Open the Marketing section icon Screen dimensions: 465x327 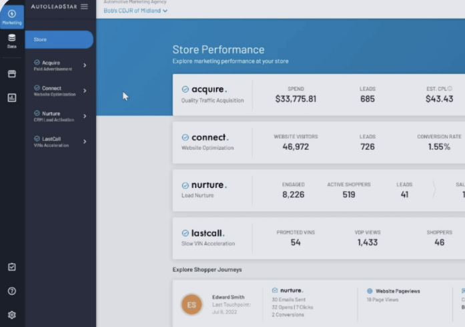(12, 17)
